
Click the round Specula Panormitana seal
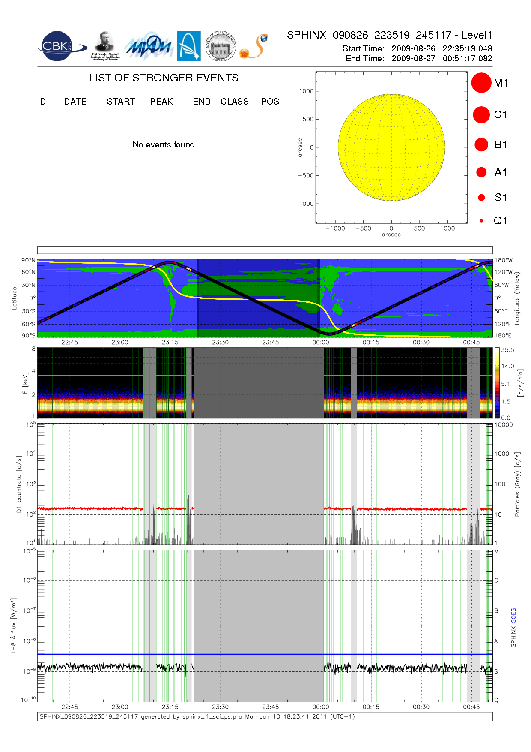coord(221,46)
